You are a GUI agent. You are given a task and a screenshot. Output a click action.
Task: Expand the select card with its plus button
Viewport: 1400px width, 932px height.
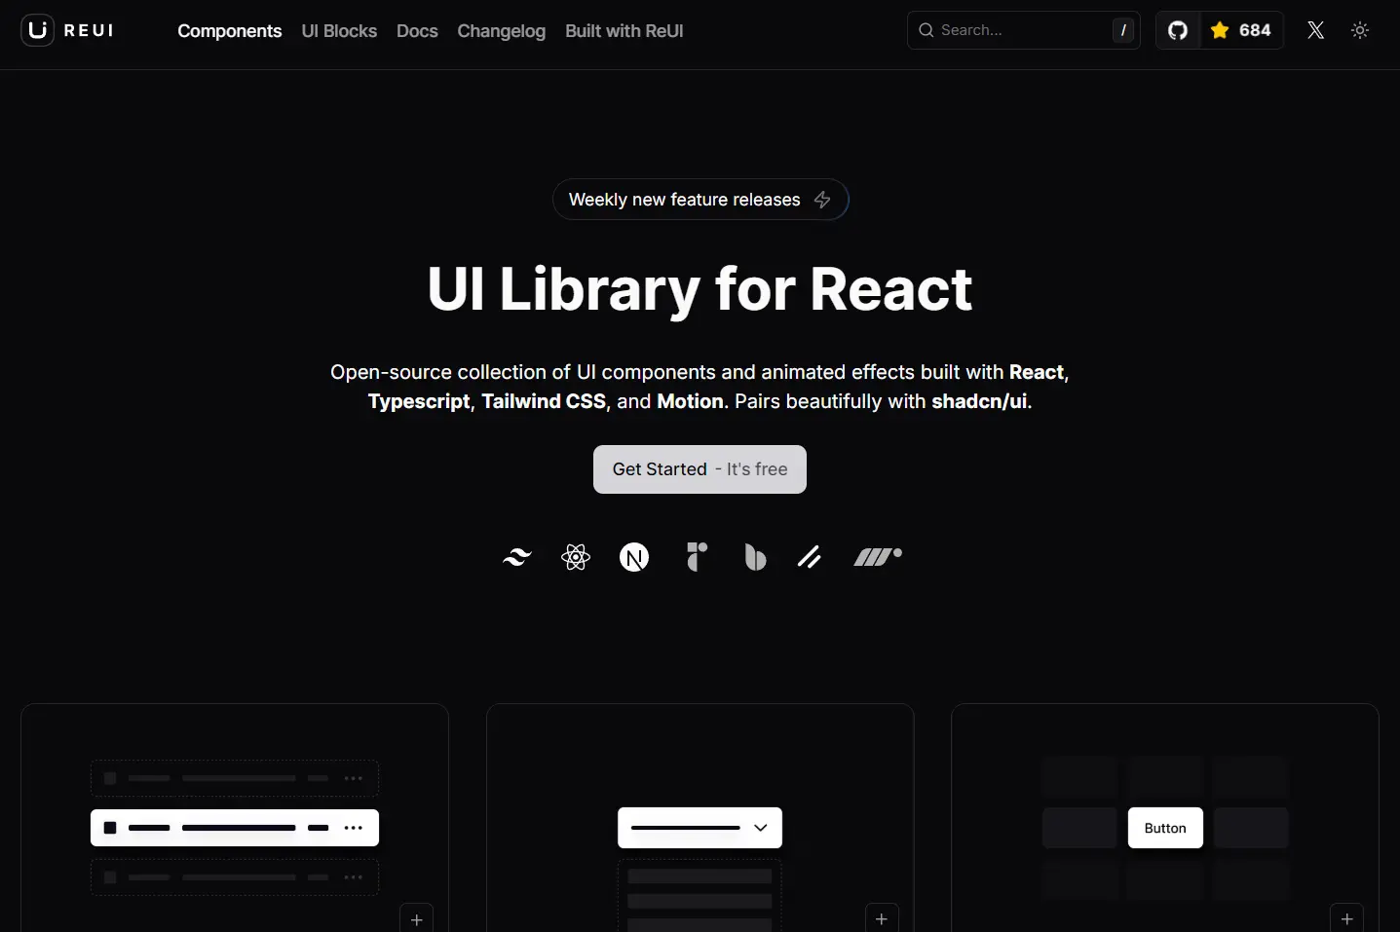pyautogui.click(x=882, y=919)
